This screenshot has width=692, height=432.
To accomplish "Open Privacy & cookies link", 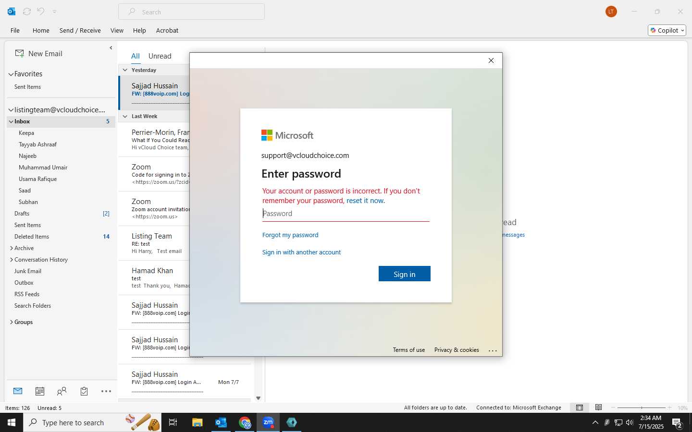I will (x=457, y=350).
